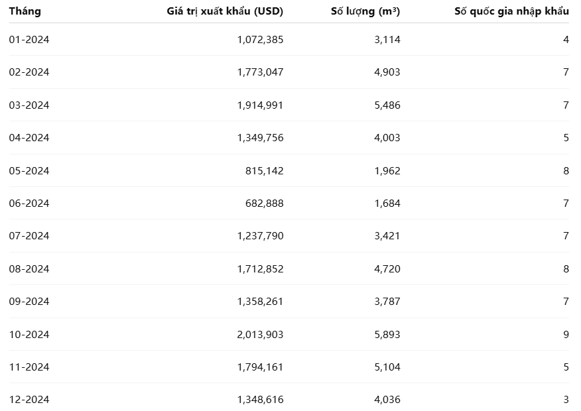Click the highest export value 2,013,903
581x411 pixels.
[x=260, y=335]
